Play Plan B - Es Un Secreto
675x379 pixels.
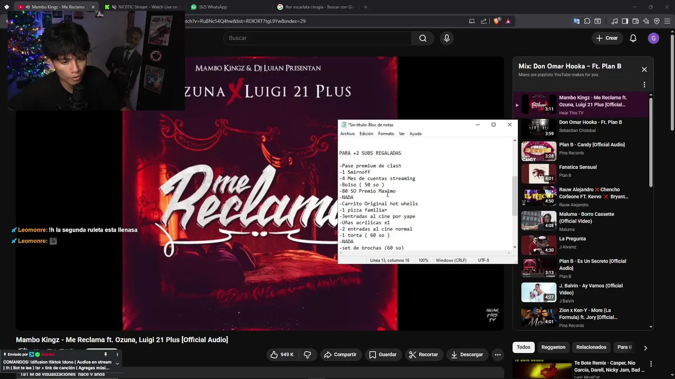pos(580,268)
